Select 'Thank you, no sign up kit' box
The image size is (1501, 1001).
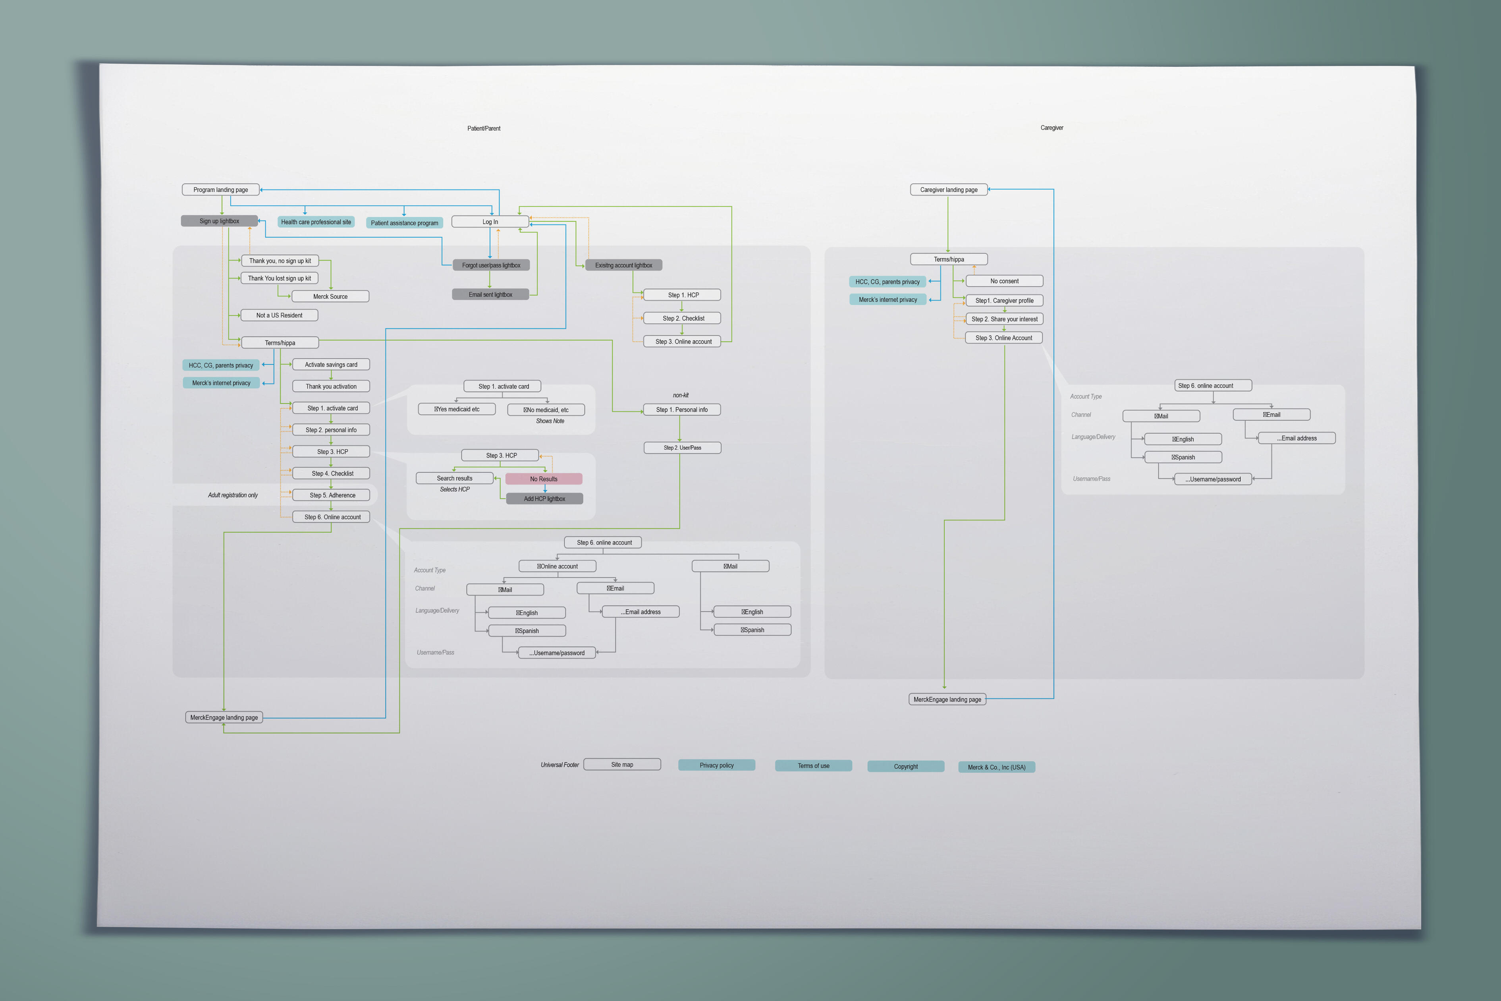click(x=280, y=261)
